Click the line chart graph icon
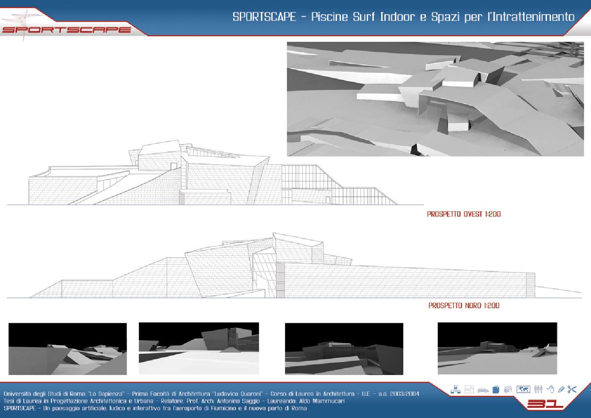 [469, 389]
